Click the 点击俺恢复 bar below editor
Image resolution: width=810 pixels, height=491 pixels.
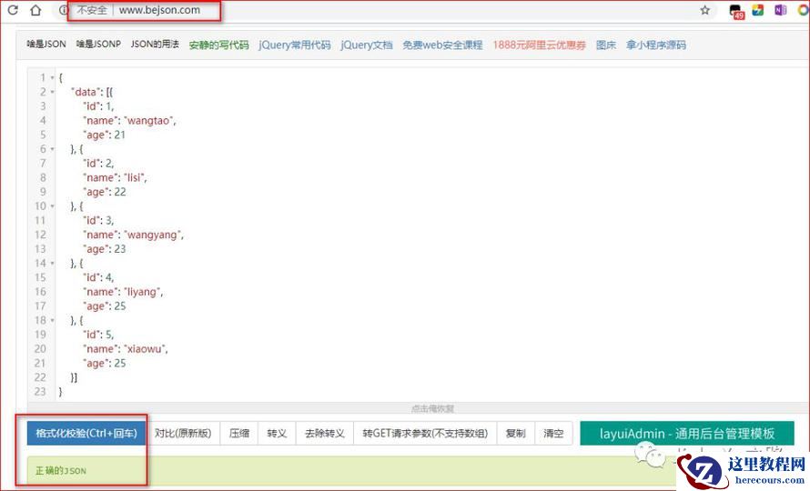tap(433, 408)
